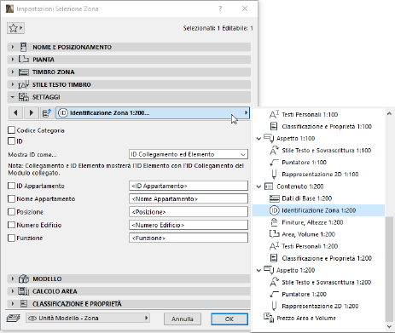The height and width of the screenshot is (333, 395).
Task: Expand the Nome e Posizionamento panel
Action: [x=13, y=47]
